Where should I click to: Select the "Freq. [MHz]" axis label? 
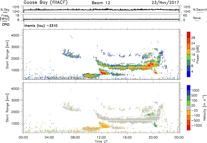pyautogui.click(x=5, y=18)
